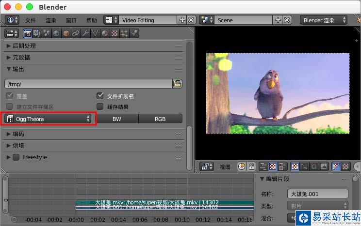Open the 文件 menu

(31, 20)
